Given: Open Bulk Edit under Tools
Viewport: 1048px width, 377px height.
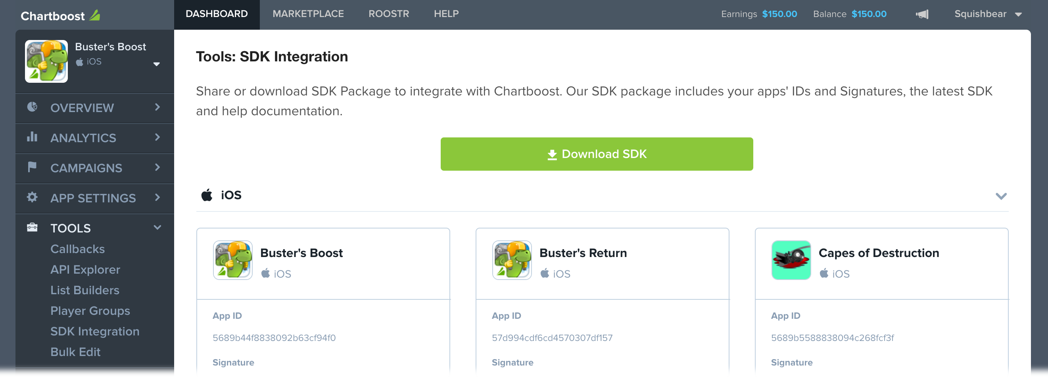Looking at the screenshot, I should [75, 352].
